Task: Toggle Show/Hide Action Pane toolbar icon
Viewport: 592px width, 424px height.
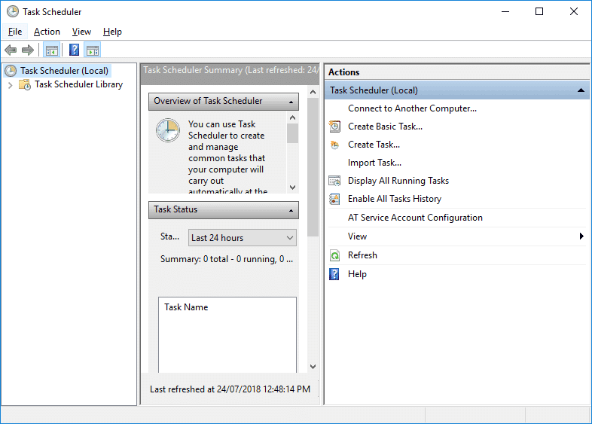Action: (x=93, y=50)
